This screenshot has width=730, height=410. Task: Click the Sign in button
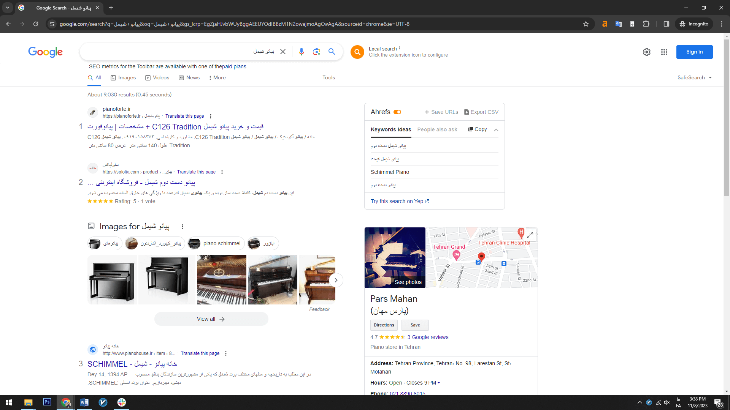click(x=694, y=52)
